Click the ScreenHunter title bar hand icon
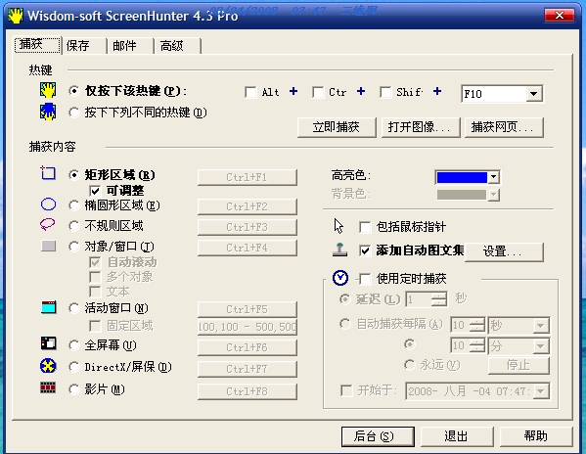586x454 pixels. [16, 16]
